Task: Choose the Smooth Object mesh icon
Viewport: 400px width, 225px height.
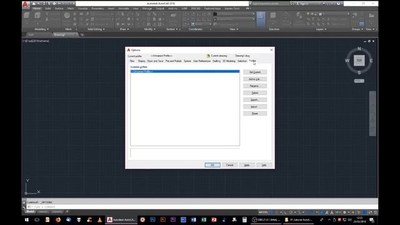Action: point(67,15)
